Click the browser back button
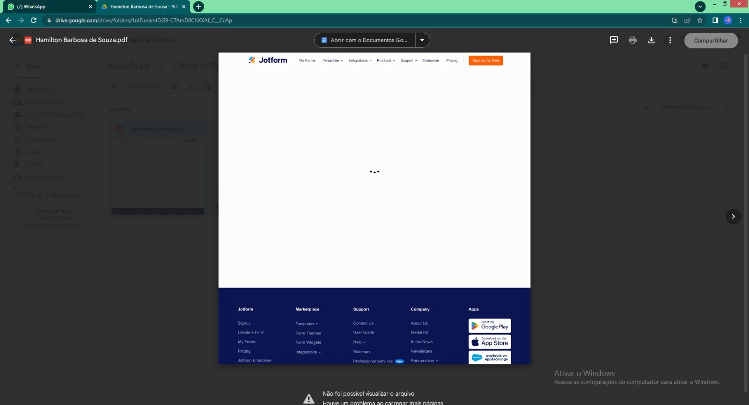The height and width of the screenshot is (405, 749). pyautogui.click(x=8, y=20)
